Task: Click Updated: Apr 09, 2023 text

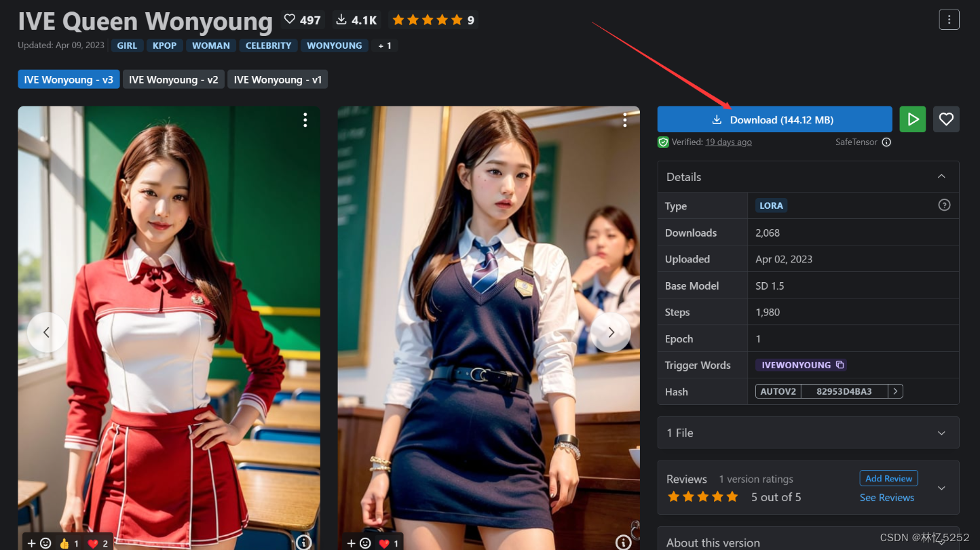Action: point(61,45)
